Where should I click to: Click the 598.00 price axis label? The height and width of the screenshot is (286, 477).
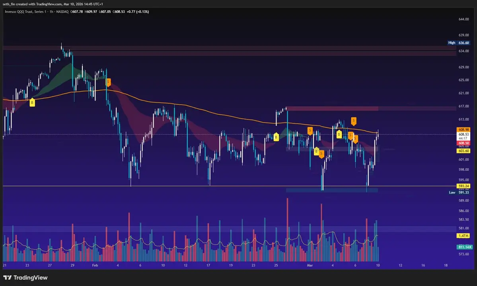463,169
